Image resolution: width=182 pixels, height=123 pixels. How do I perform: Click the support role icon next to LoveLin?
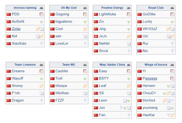point(85,44)
